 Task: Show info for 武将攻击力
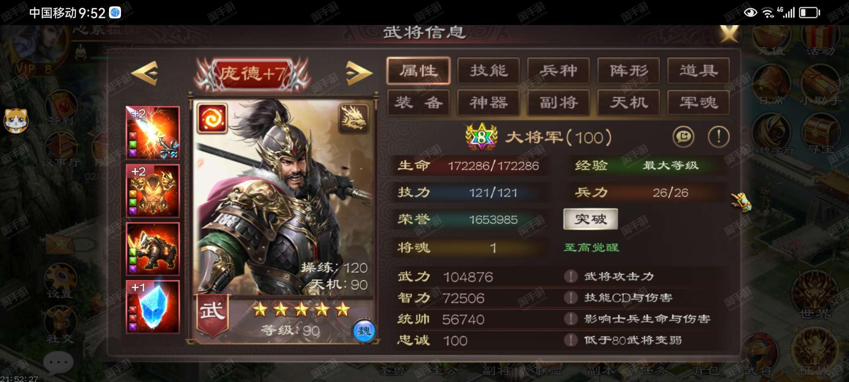coord(571,276)
